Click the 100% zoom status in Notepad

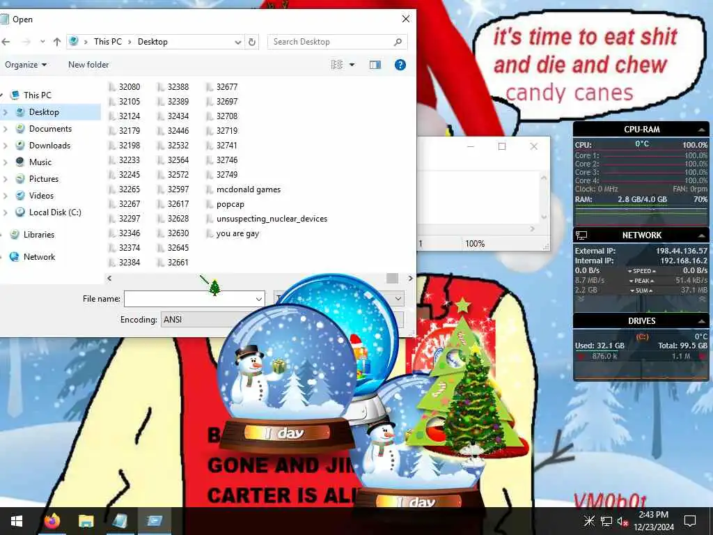tap(475, 244)
